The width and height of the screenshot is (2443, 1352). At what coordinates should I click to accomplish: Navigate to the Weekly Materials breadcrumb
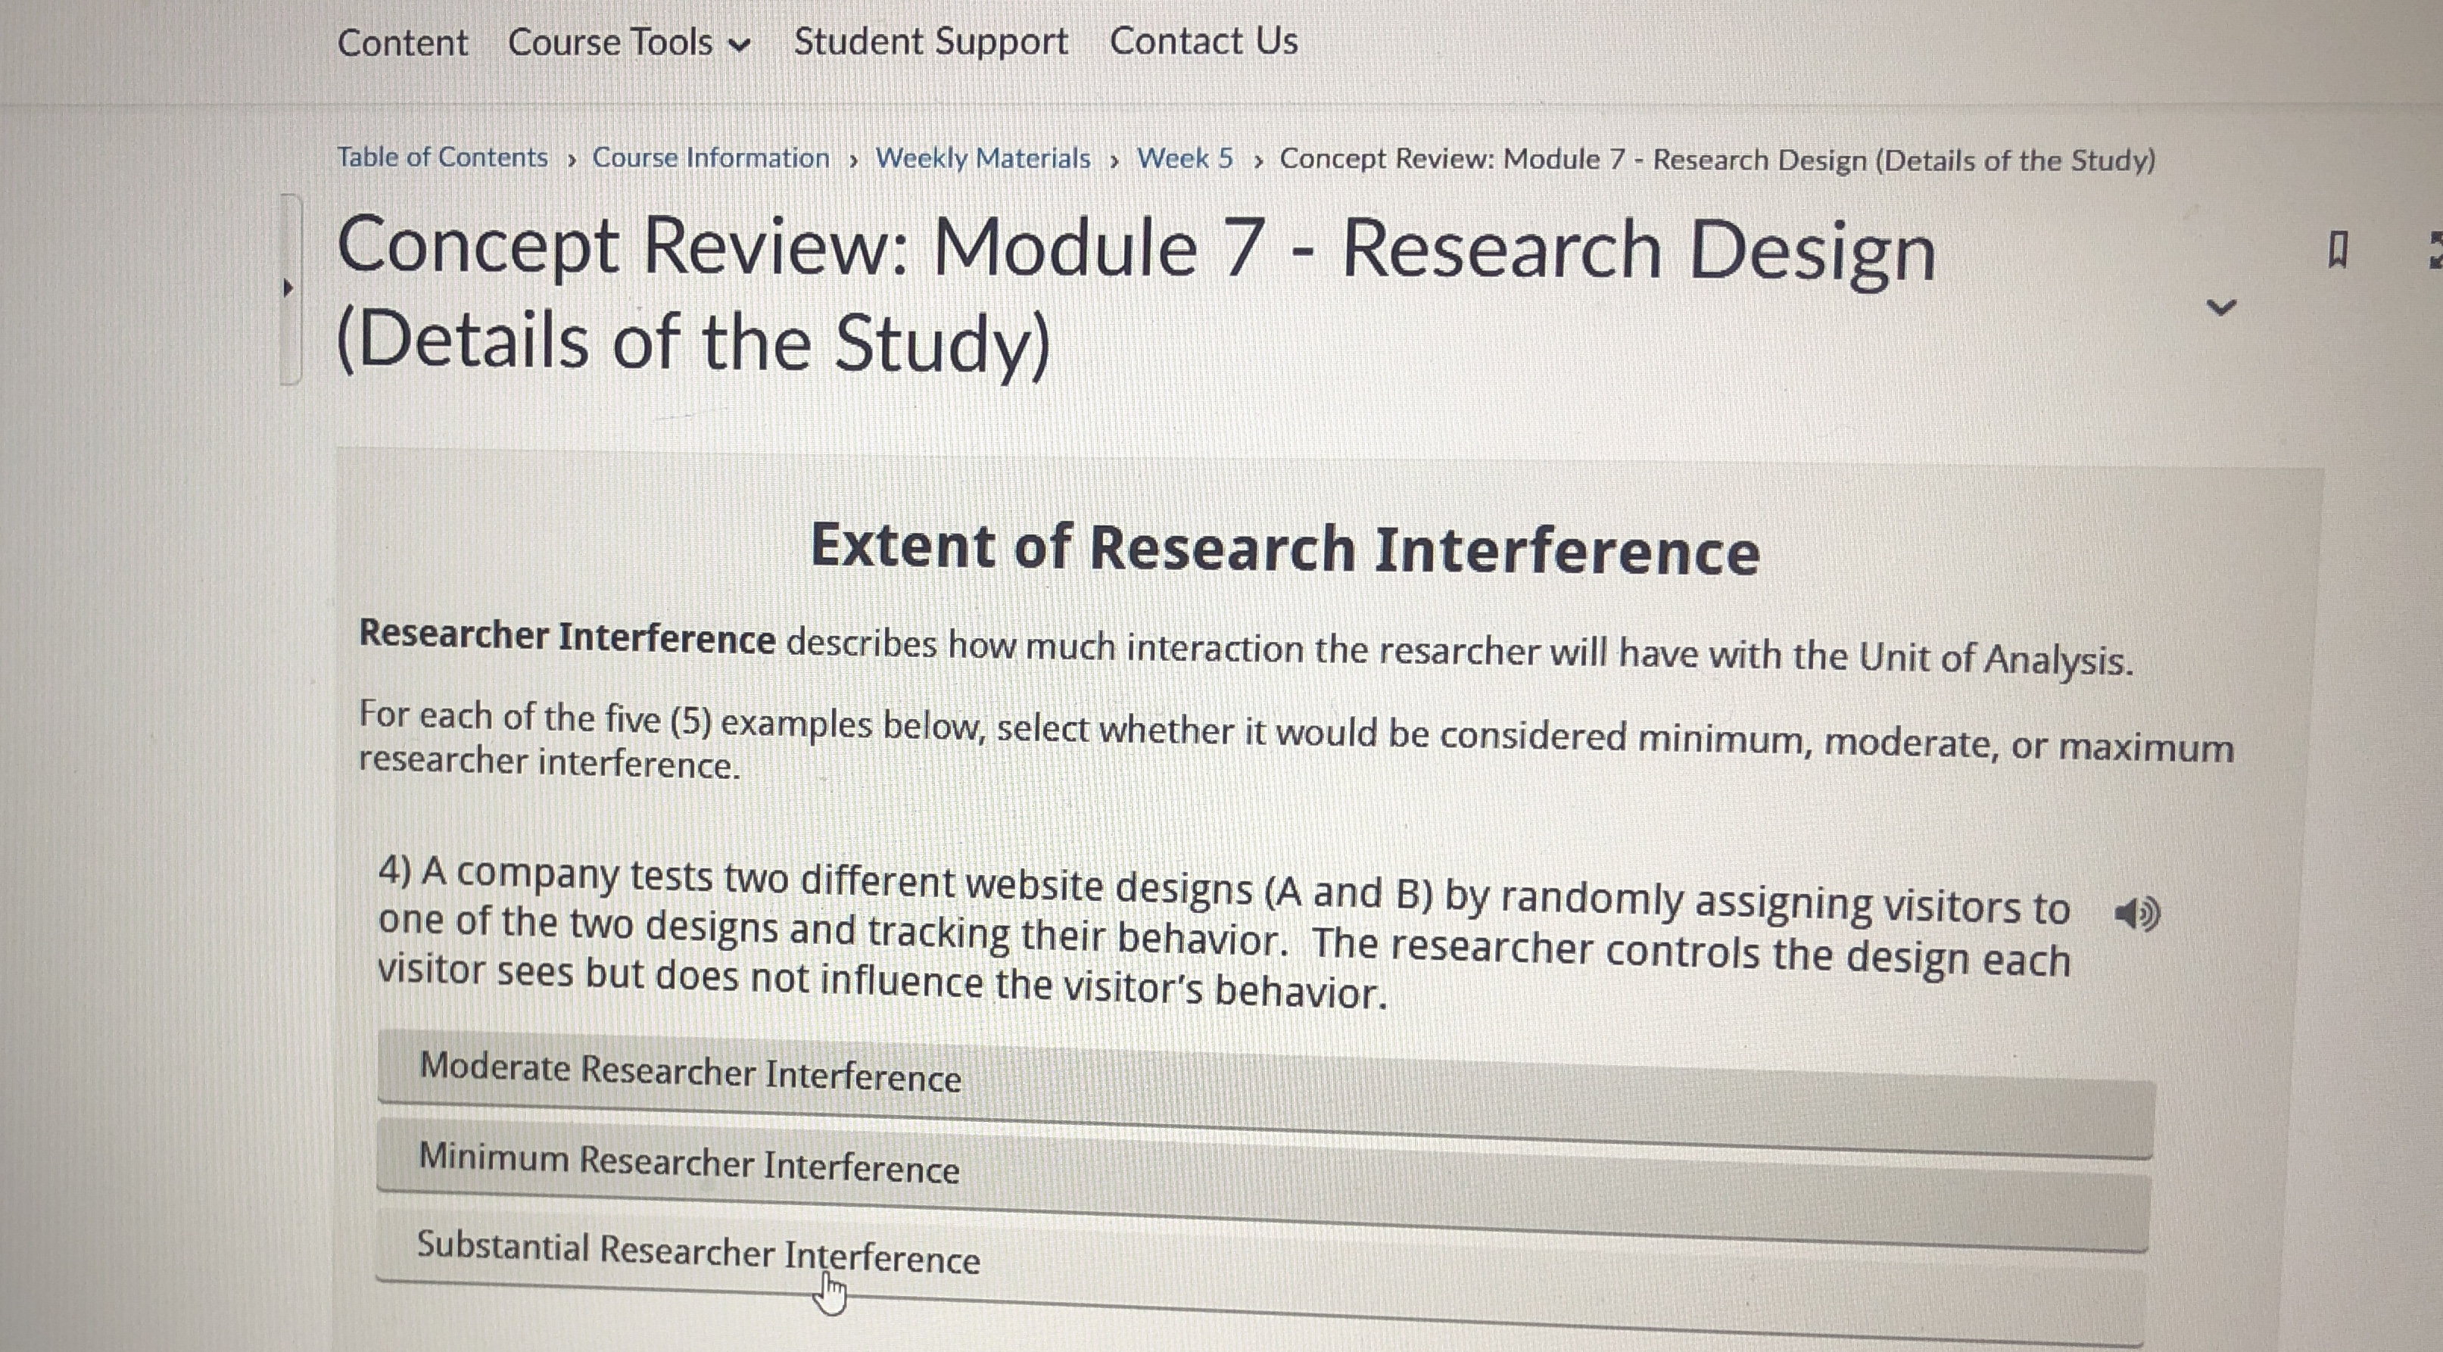pyautogui.click(x=982, y=158)
